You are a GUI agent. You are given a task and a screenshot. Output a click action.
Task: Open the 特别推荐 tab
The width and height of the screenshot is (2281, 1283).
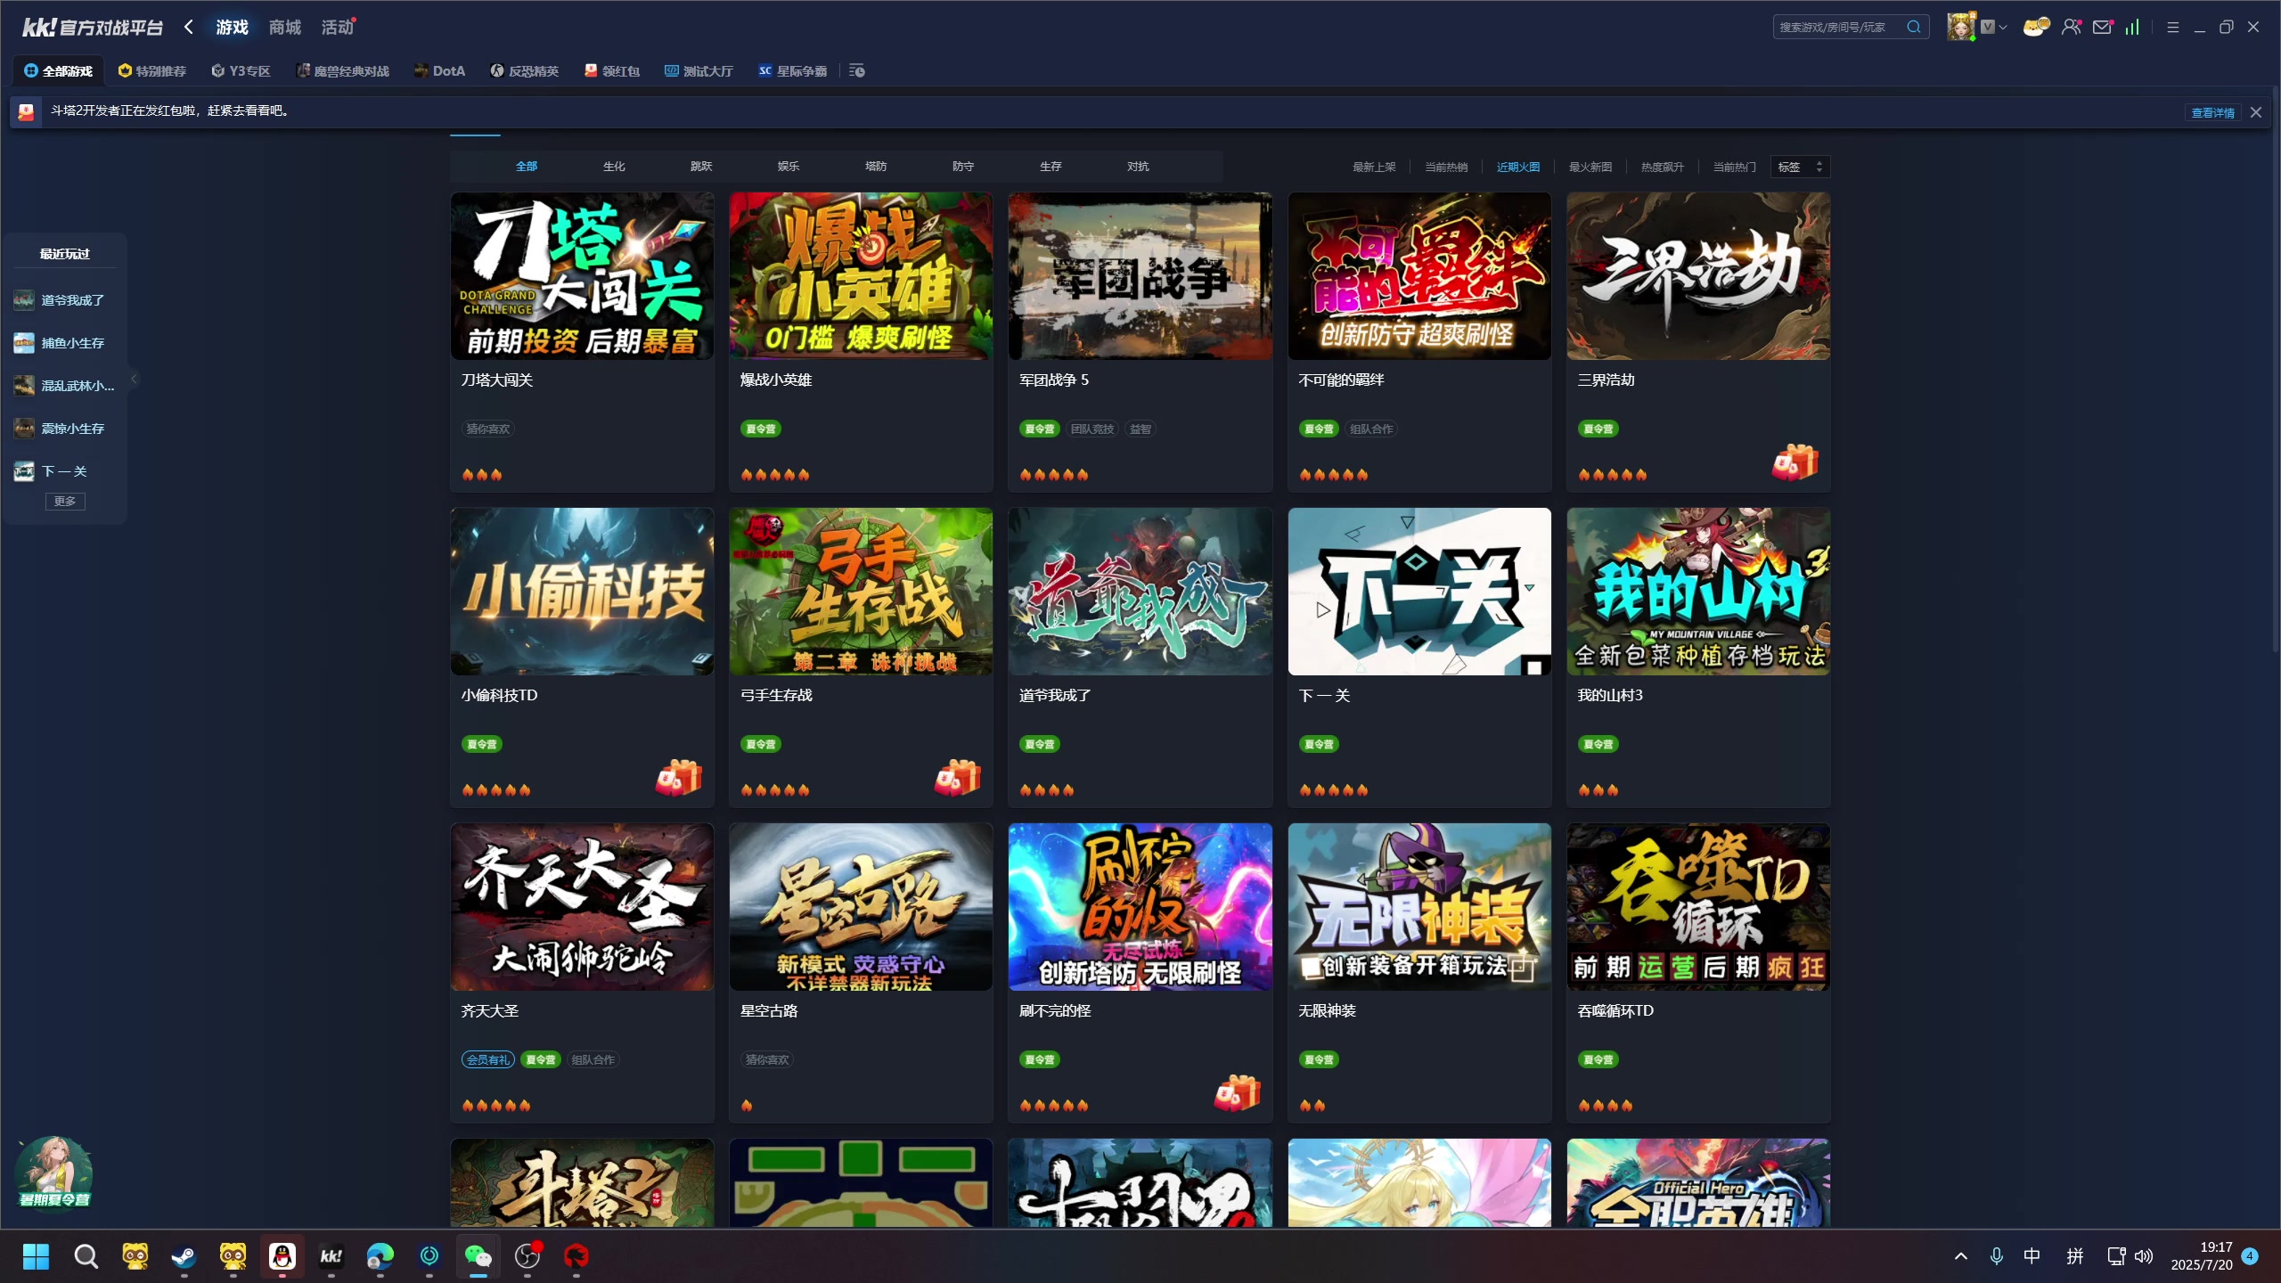click(152, 70)
